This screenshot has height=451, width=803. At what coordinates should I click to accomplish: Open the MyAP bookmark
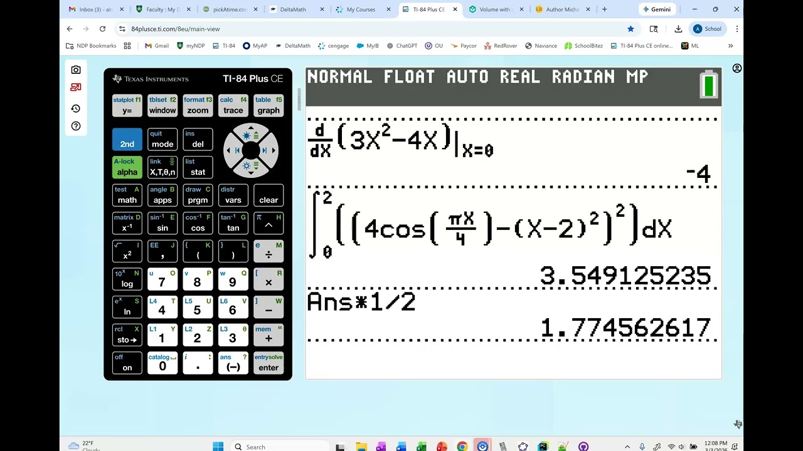click(x=255, y=46)
